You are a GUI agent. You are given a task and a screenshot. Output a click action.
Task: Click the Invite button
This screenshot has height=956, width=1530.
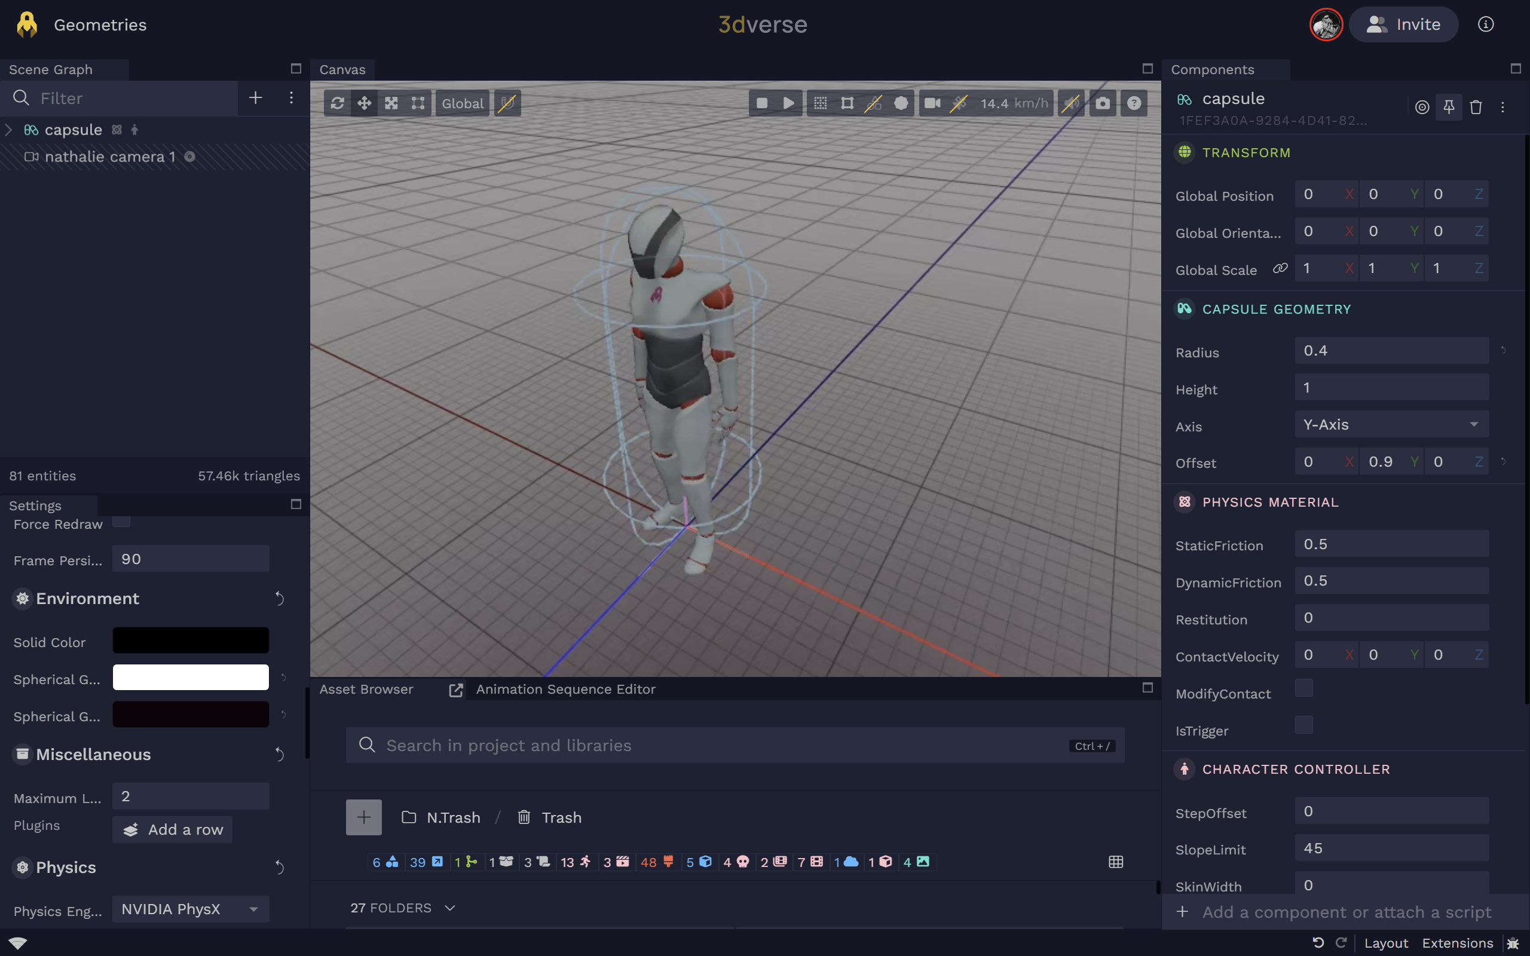tap(1403, 24)
